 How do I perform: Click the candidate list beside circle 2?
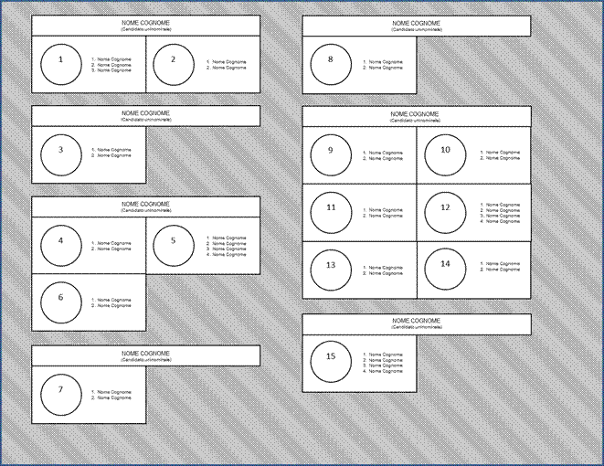[226, 65]
